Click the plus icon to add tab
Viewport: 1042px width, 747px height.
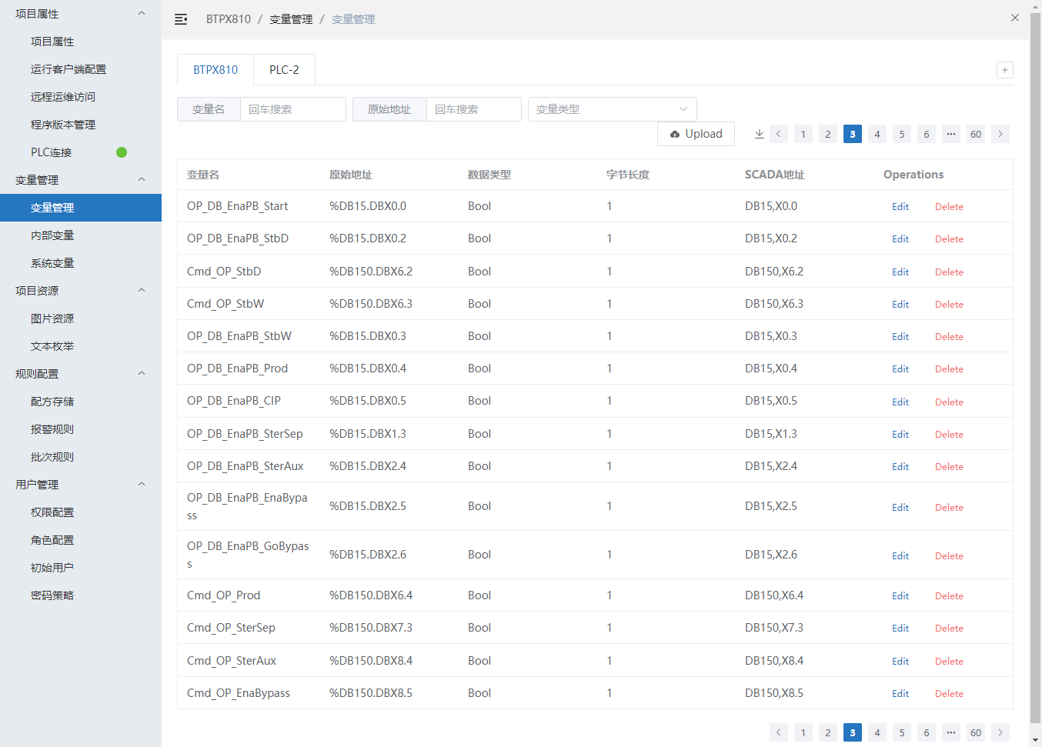point(1004,70)
